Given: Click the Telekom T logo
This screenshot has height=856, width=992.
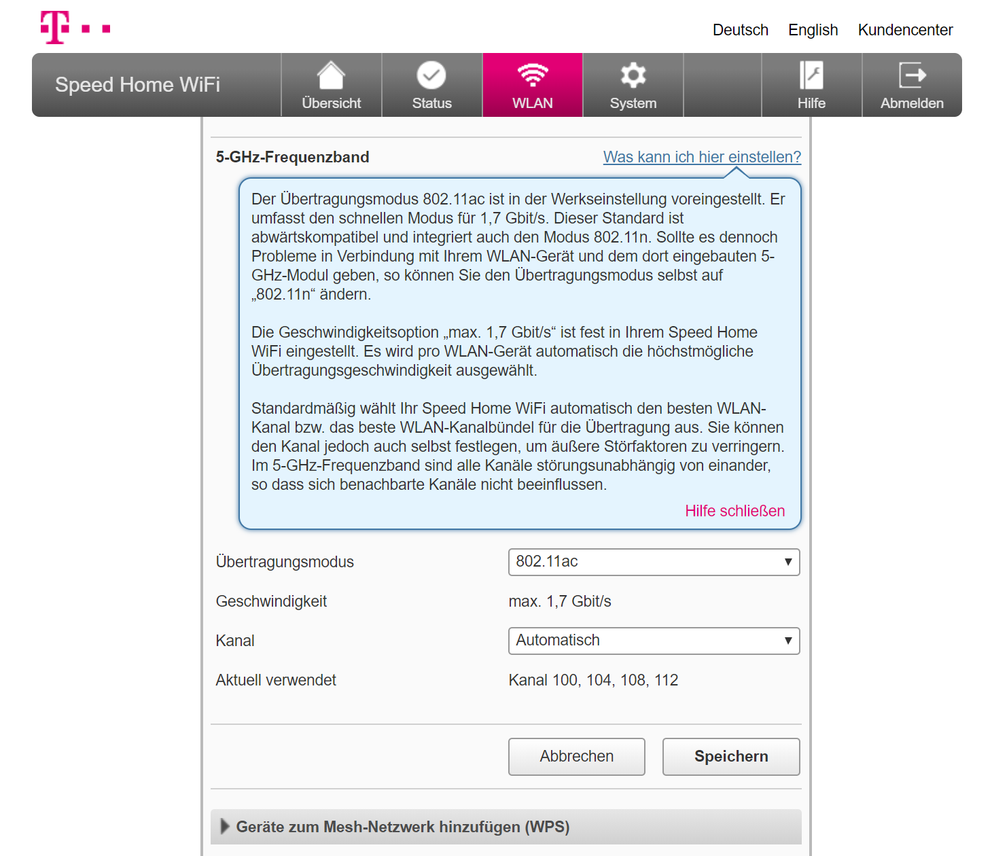Looking at the screenshot, I should click(75, 28).
